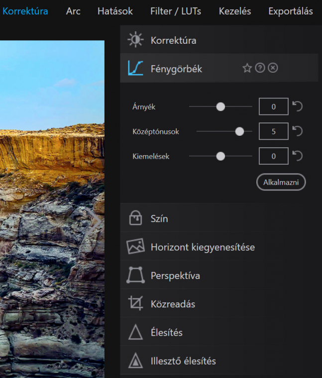Viewport: 322px width, 378px height.
Task: Click the Élesítés triangle icon
Action: (x=135, y=332)
